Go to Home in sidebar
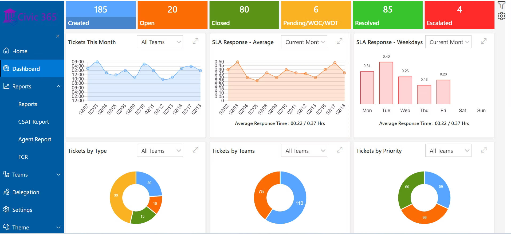The image size is (511, 234). pyautogui.click(x=32, y=51)
